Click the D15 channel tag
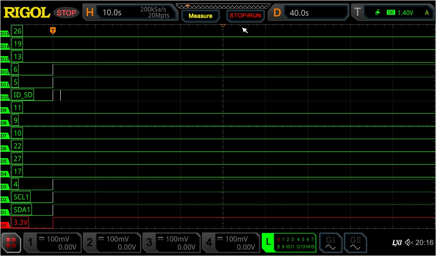The image size is (436, 256). 5,33
